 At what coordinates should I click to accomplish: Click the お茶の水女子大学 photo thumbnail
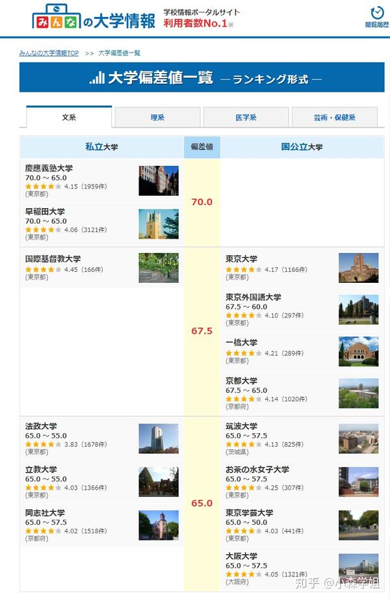359,482
